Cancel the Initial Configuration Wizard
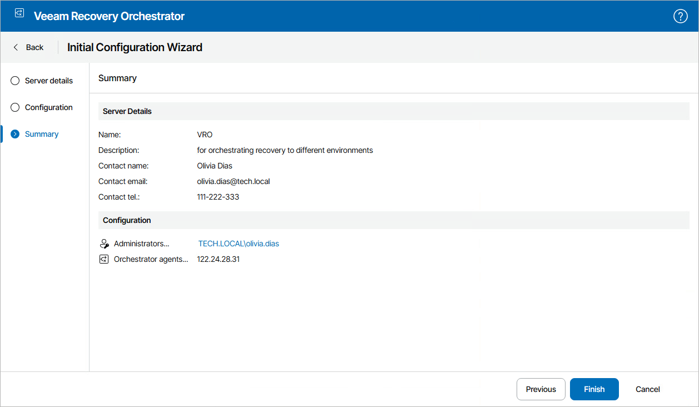This screenshot has width=699, height=407. coord(647,389)
